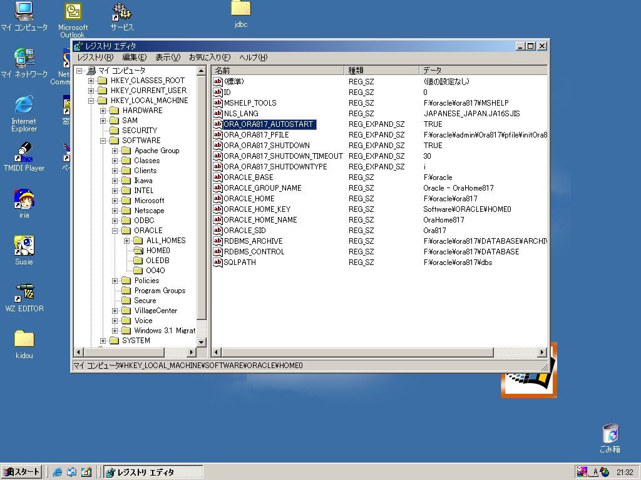
Task: Expand the HARDWARE key
Action: [103, 111]
